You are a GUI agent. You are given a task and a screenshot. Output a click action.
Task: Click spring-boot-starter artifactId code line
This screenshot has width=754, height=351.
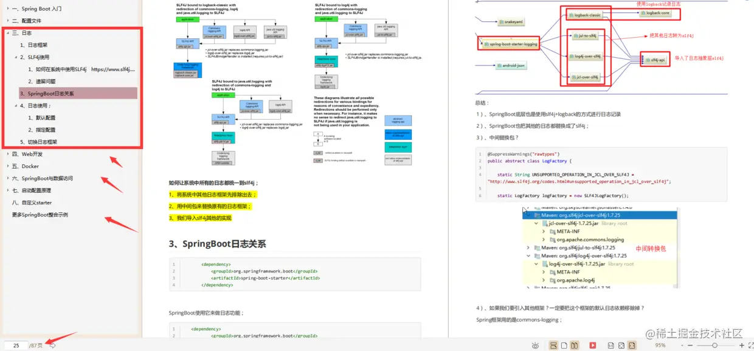265,278
